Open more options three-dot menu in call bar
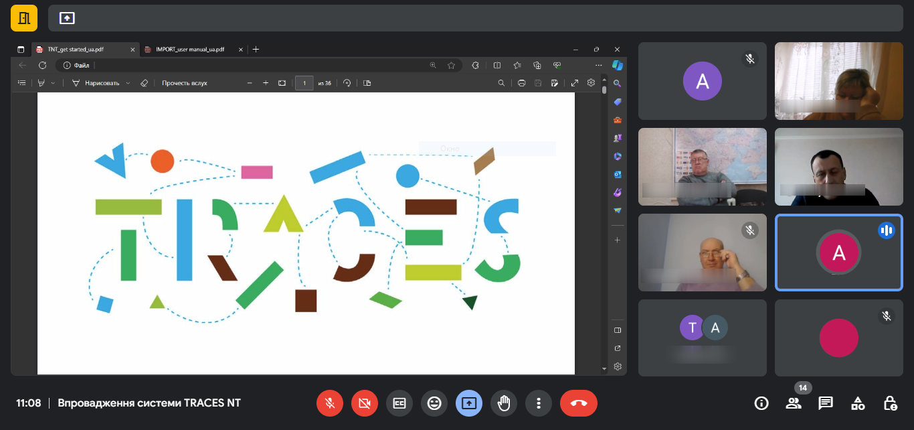The image size is (914, 430). pyautogui.click(x=539, y=403)
